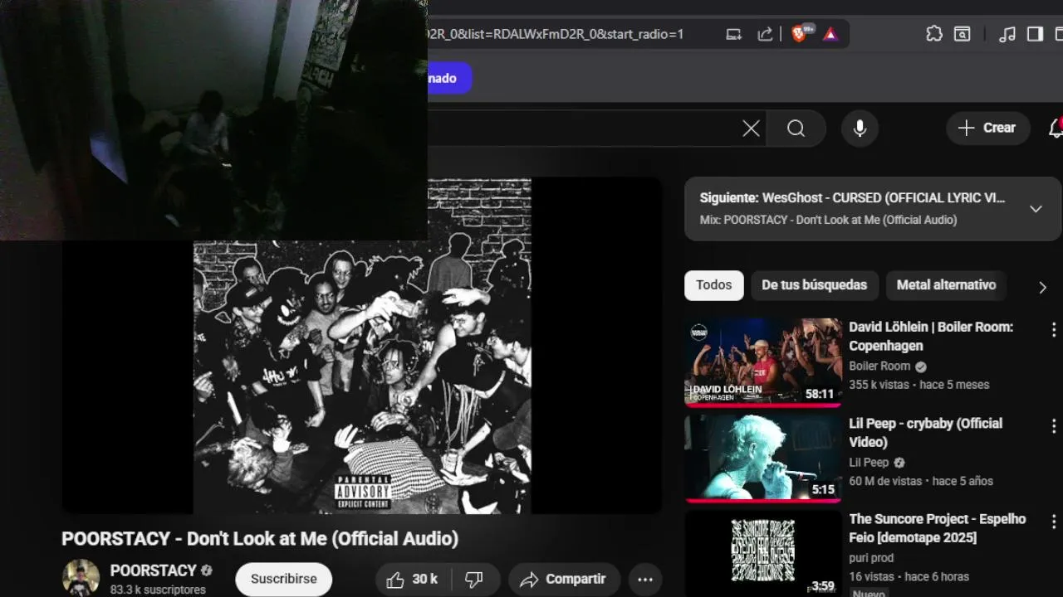Expand the mix playlist panel chevron
Image resolution: width=1063 pixels, height=597 pixels.
(x=1036, y=209)
